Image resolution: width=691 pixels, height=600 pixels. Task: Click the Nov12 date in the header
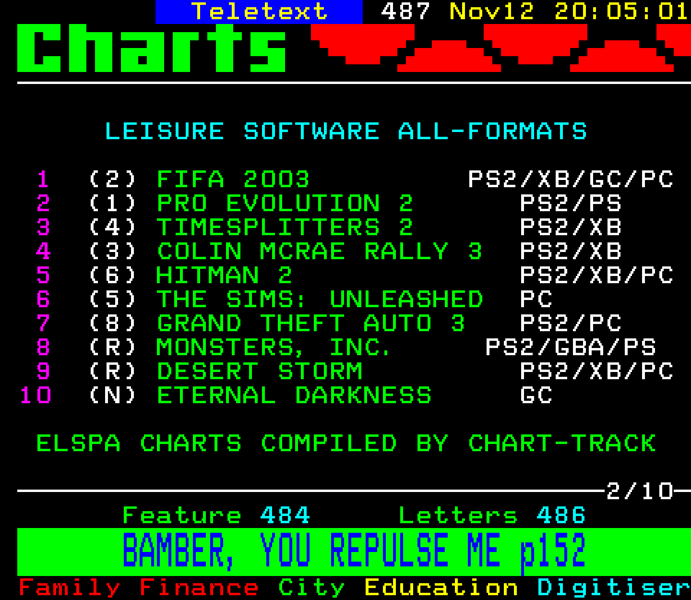(x=491, y=12)
